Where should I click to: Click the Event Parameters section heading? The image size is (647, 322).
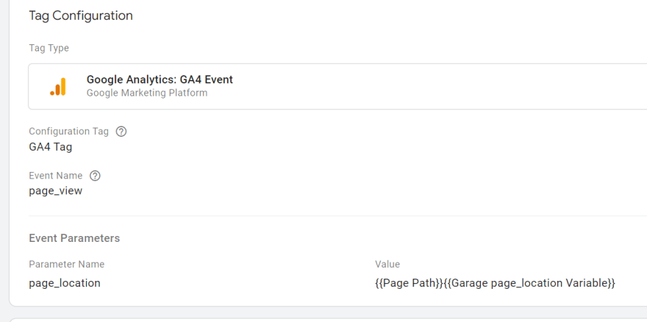click(x=74, y=238)
